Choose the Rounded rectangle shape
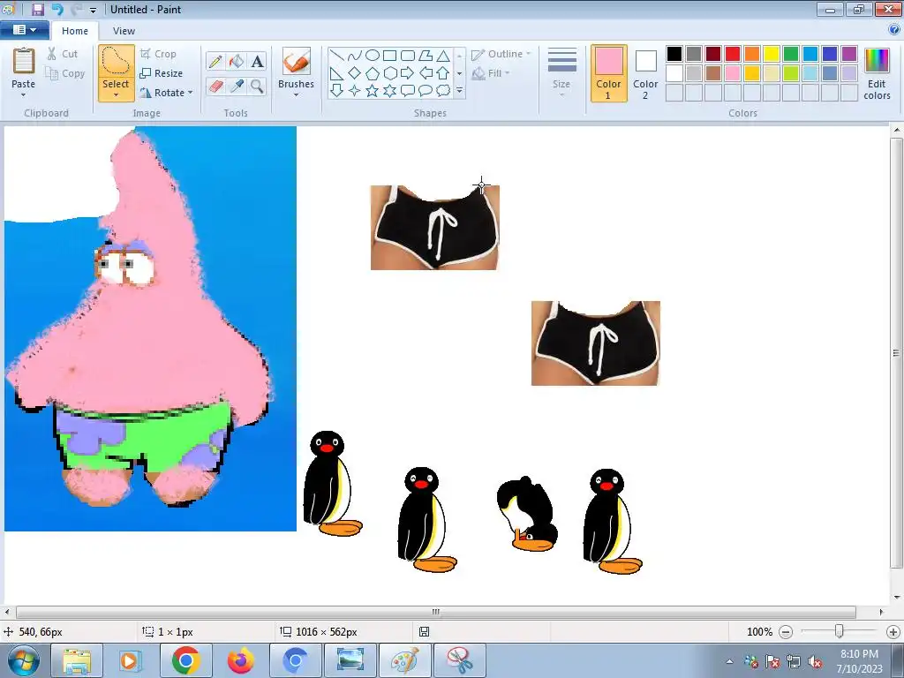 [x=408, y=56]
